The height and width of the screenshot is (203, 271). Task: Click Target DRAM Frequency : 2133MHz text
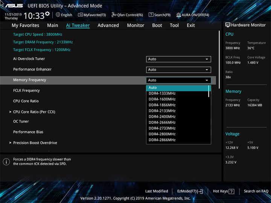43,42
